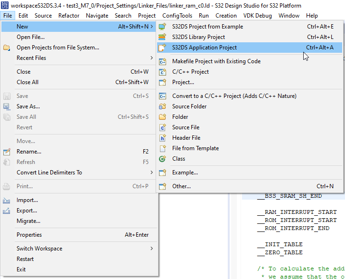Click the Class icon in submenu

[x=162, y=159]
